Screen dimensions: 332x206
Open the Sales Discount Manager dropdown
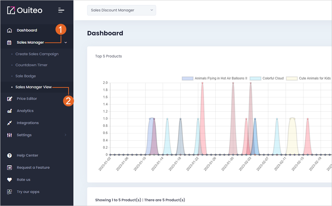click(x=122, y=10)
